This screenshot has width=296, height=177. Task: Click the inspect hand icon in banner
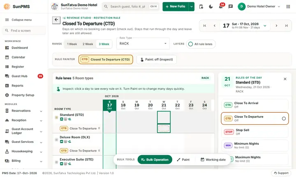(x=58, y=89)
